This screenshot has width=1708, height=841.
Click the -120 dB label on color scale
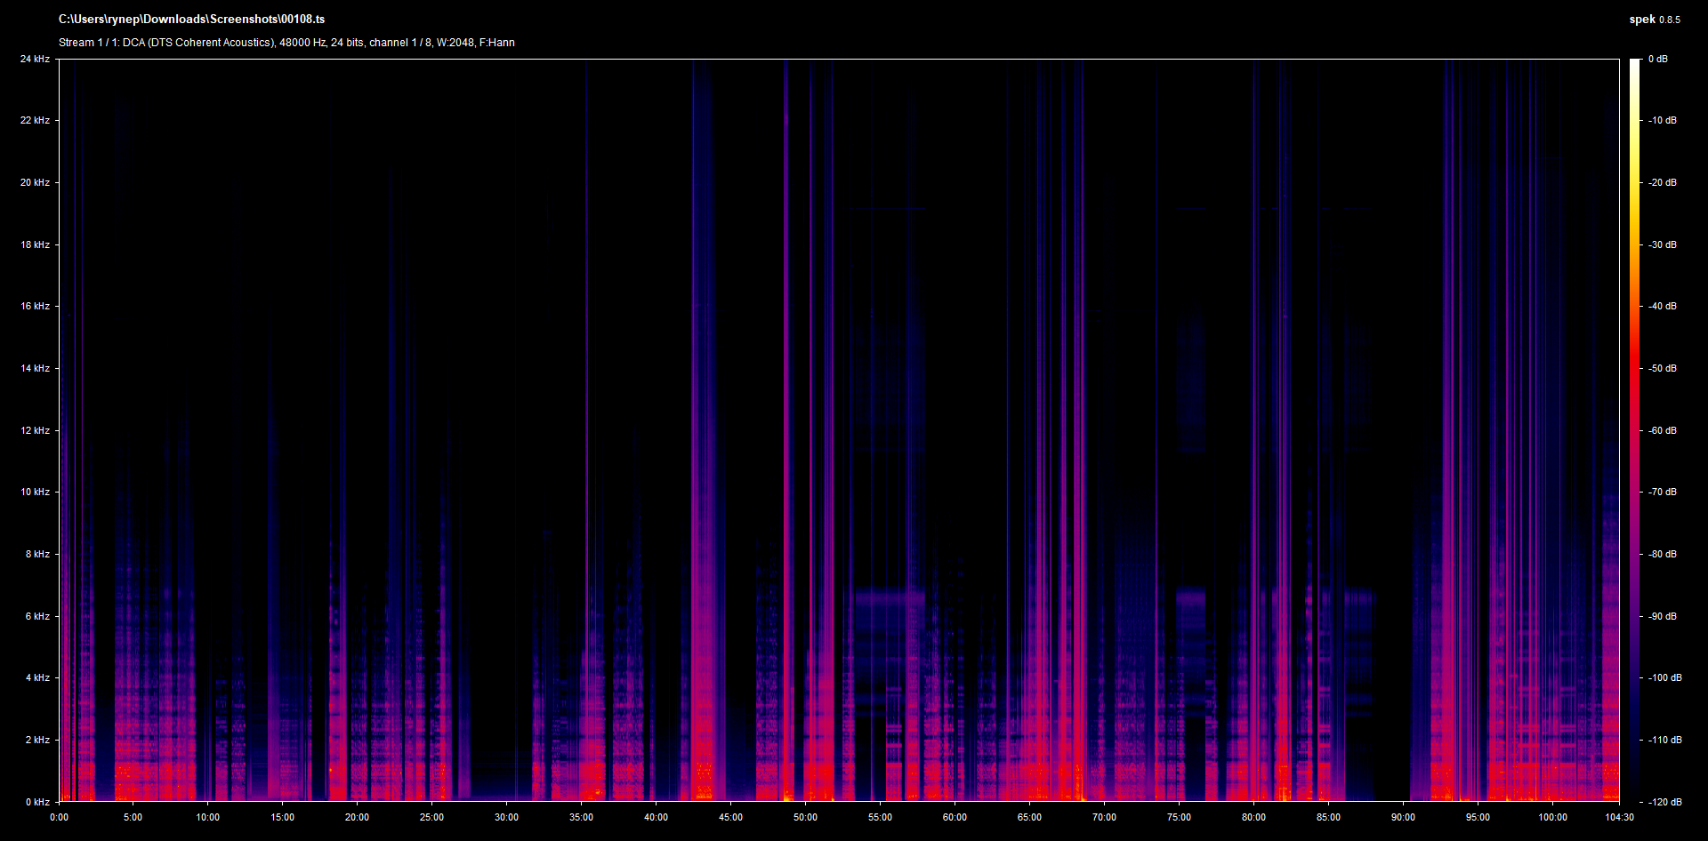coord(1665,802)
